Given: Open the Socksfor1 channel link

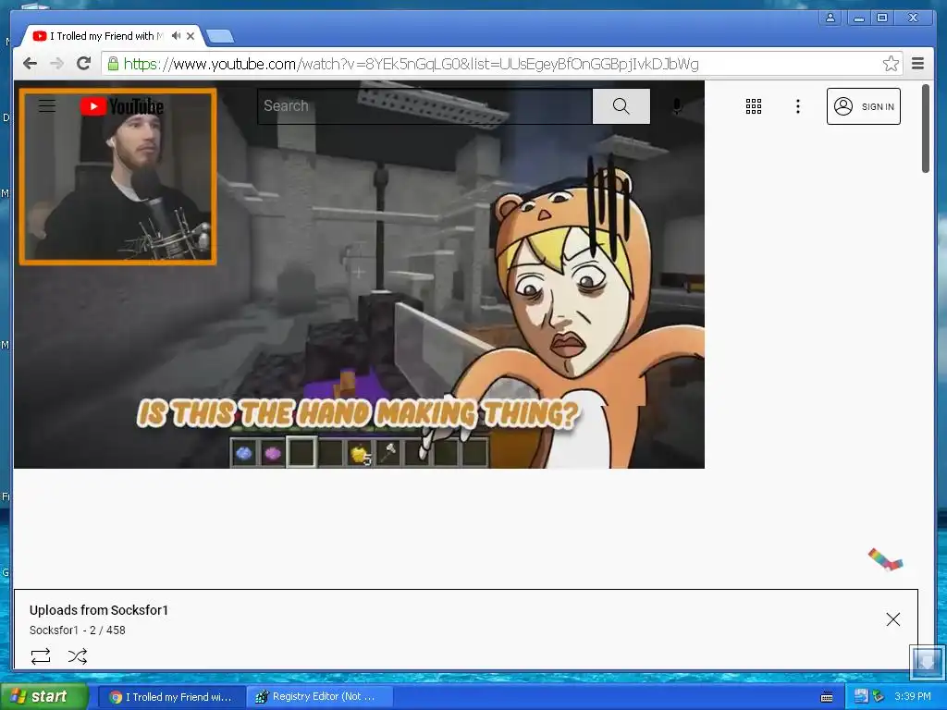Looking at the screenshot, I should [54, 630].
